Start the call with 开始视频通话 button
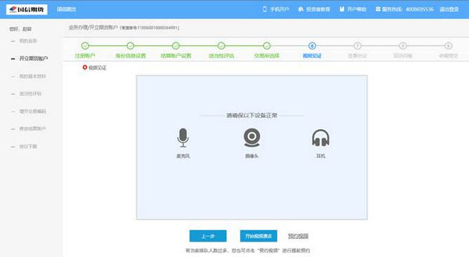 click(258, 236)
